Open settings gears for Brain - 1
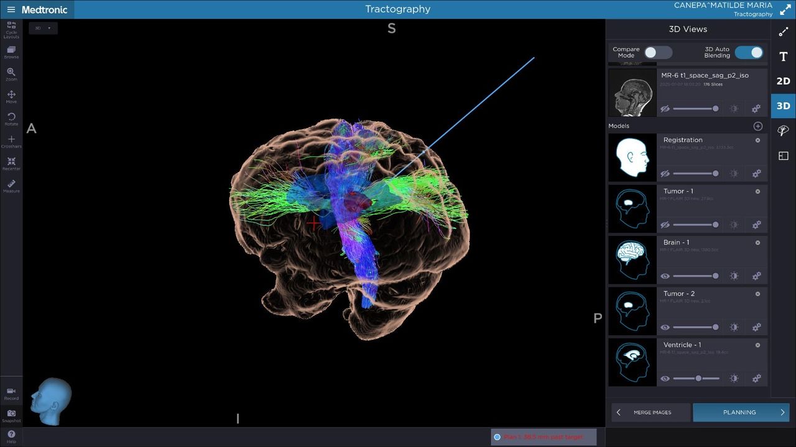Screen dimensions: 796x447 click(x=756, y=276)
